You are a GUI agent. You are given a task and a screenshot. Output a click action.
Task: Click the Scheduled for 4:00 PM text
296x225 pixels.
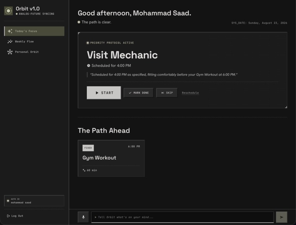[x=111, y=66]
